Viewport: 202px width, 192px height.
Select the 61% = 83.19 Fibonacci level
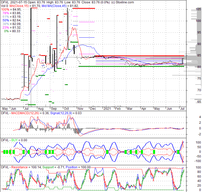(12, 17)
